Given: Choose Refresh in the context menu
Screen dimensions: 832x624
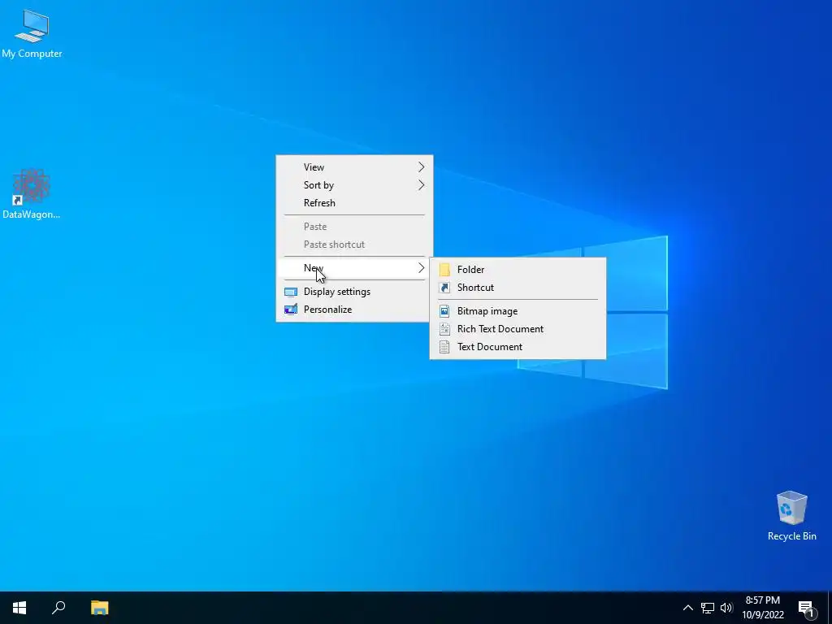Looking at the screenshot, I should pyautogui.click(x=354, y=202).
